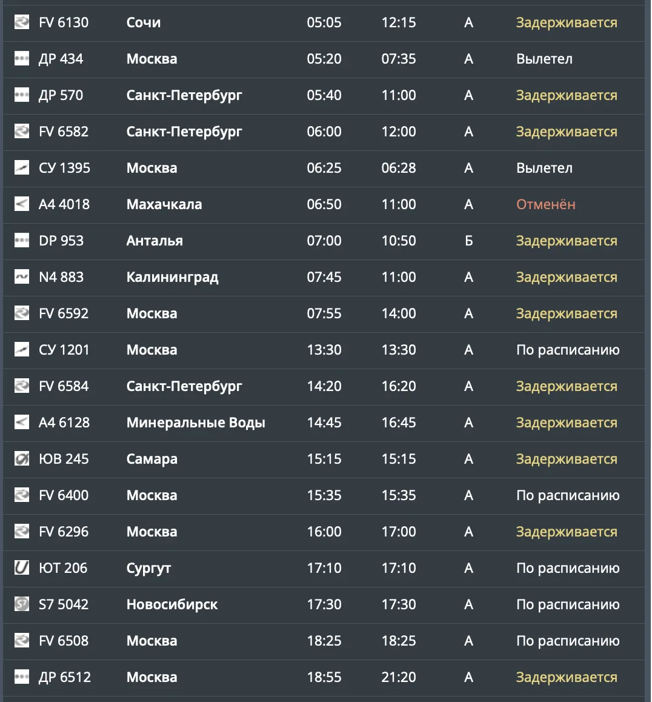This screenshot has height=702, width=652.
Task: Click the Pobeda logo beside ДР 434
Action: (21, 58)
